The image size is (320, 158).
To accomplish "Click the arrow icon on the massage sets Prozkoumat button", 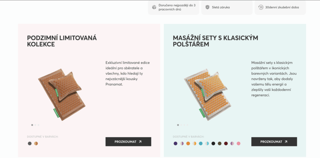I will click(x=286, y=142).
